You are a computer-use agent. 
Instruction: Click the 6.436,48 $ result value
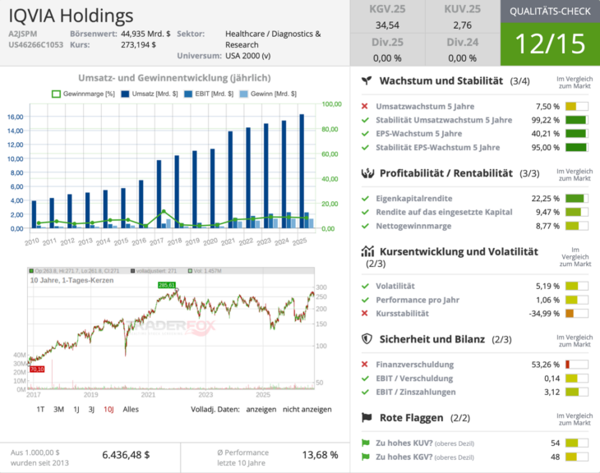point(126,455)
